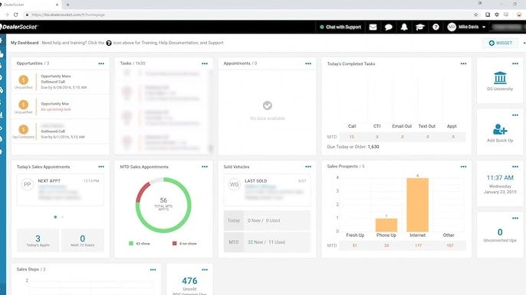Open Tasks widget three-dot menu
The height and width of the screenshot is (295, 526).
tap(205, 63)
